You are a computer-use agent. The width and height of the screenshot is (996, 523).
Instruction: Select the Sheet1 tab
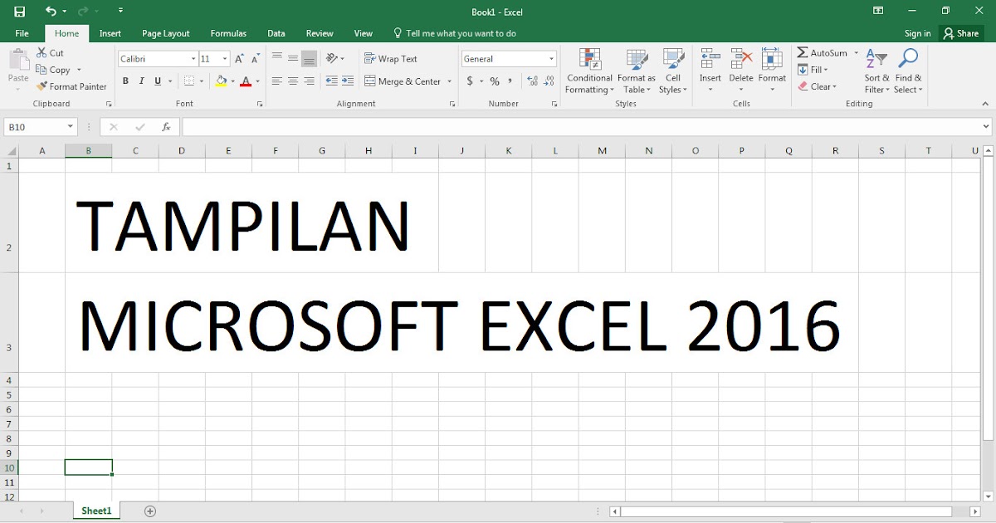click(96, 511)
